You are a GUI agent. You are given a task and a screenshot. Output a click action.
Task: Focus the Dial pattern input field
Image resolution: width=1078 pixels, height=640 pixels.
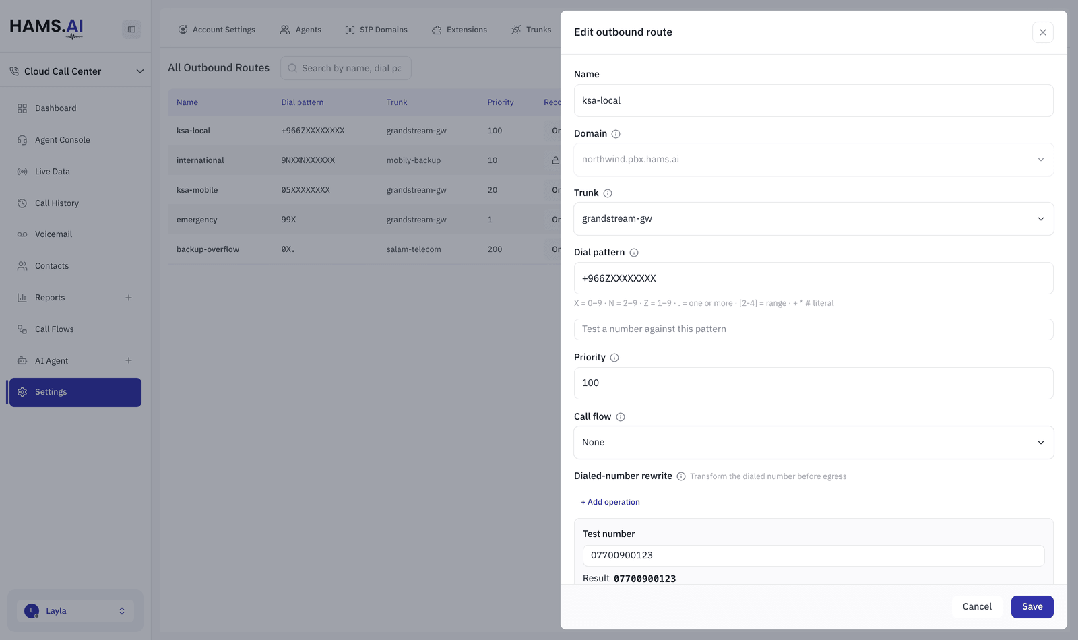(814, 278)
